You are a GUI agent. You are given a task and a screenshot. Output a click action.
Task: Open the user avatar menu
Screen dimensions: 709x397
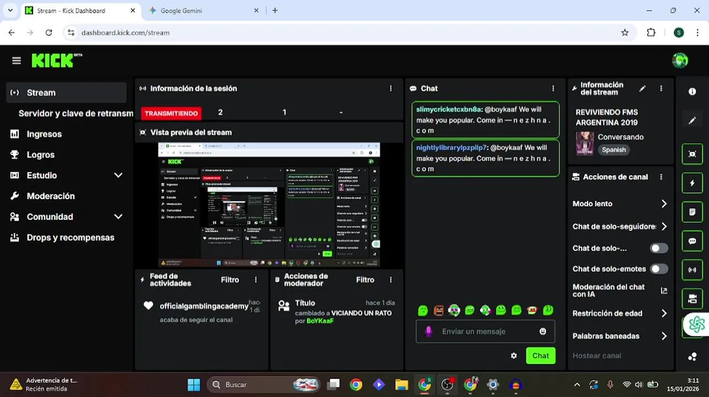tap(680, 61)
